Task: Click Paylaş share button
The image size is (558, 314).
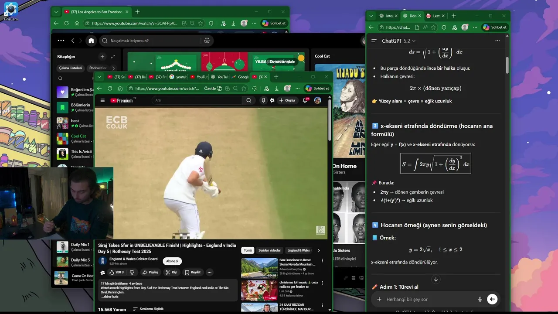Action: 150,272
